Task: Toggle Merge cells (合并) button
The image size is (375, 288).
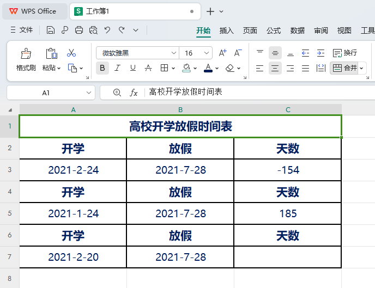Action: click(344, 68)
